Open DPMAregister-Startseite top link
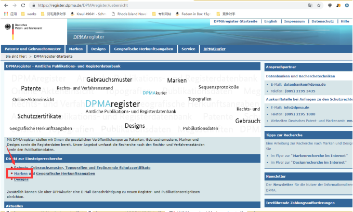The image size is (353, 212). pyautogui.click(x=236, y=21)
